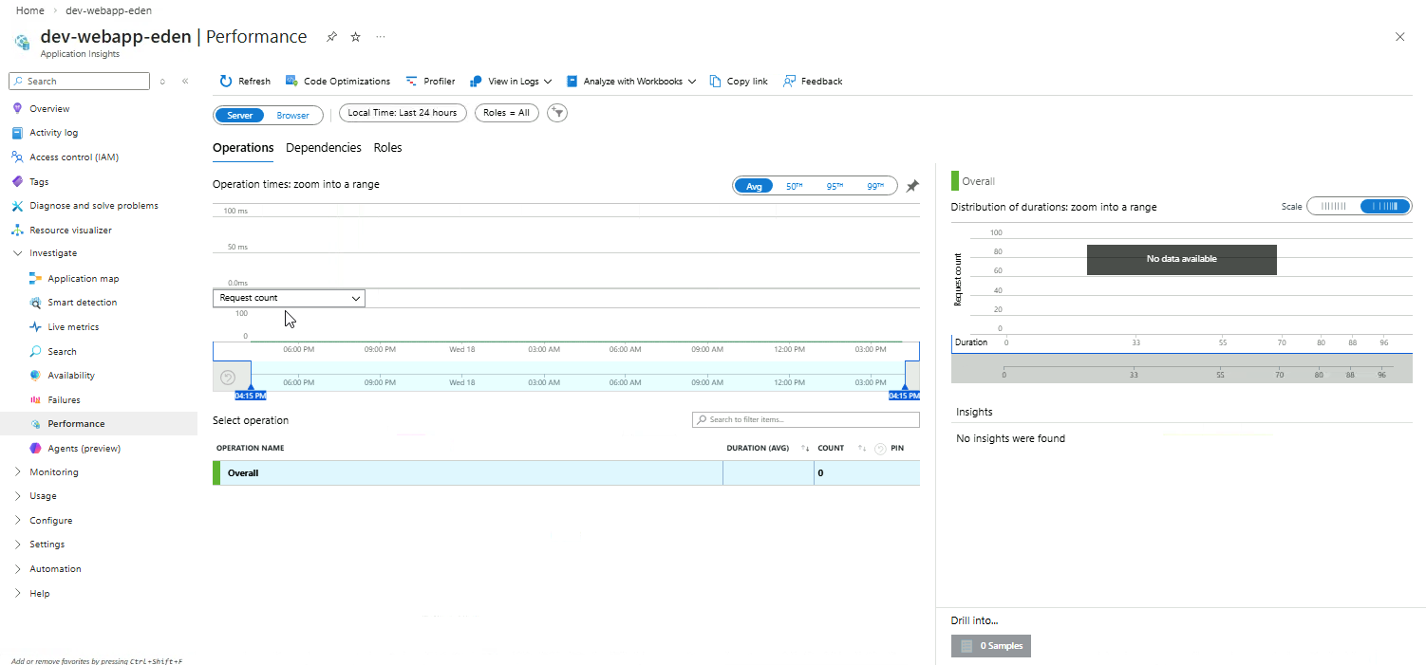Viewport: 1426px width, 665px height.
Task: Open Live metrics in sidebar
Action: 73,327
